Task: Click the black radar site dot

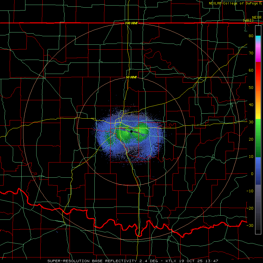Action: coord(131,131)
